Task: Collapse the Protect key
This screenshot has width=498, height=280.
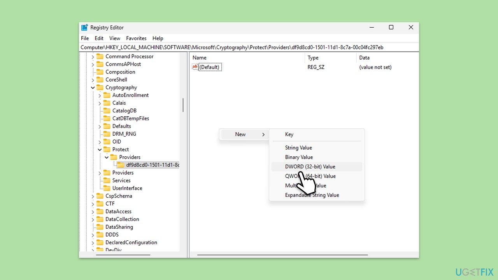Action: click(100, 149)
